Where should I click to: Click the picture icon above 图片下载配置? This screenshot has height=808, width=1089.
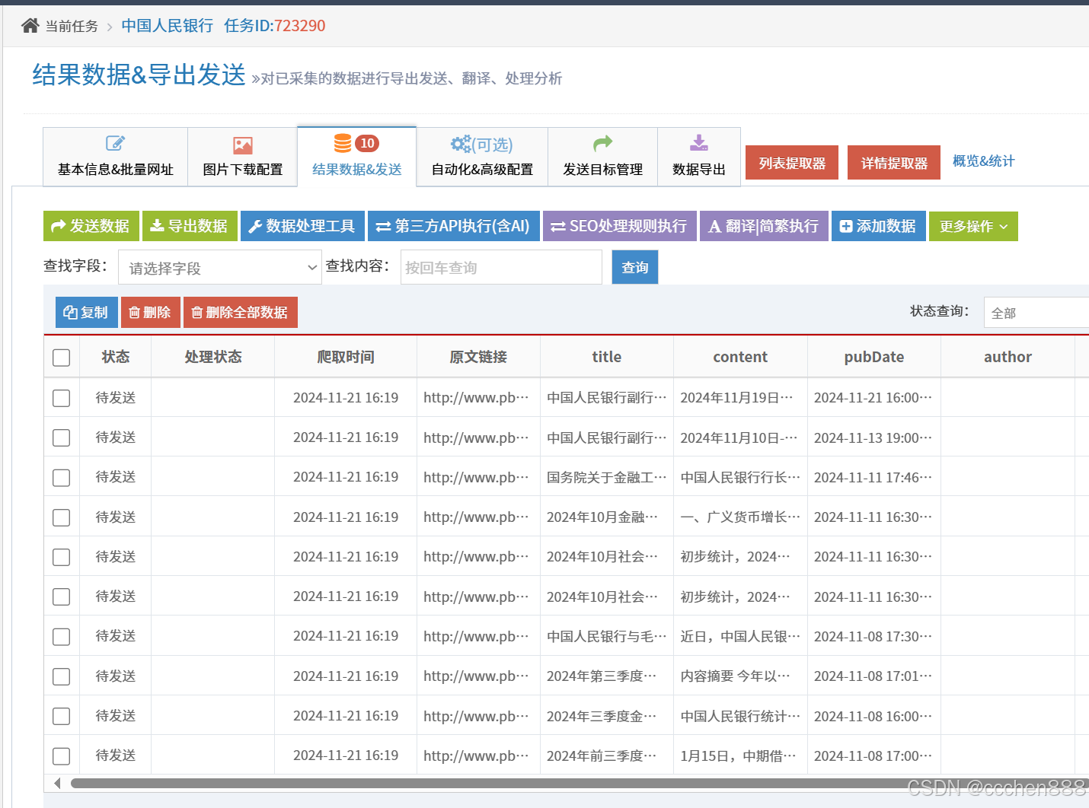(243, 145)
